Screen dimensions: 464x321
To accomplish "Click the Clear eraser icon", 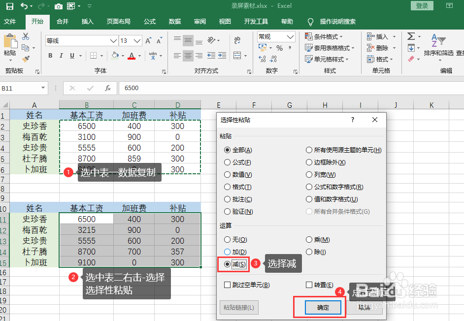I will click(x=411, y=59).
